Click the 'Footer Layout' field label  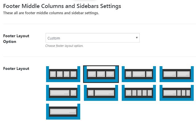click(x=16, y=68)
